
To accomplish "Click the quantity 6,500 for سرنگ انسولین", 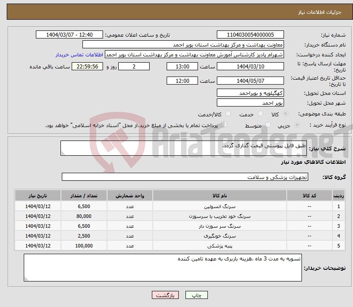I will [84, 206].
